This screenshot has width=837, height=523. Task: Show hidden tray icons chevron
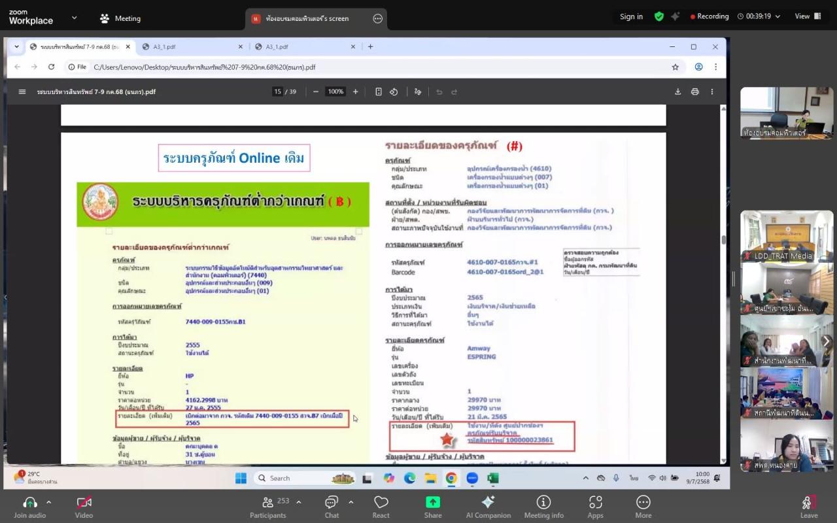586,478
